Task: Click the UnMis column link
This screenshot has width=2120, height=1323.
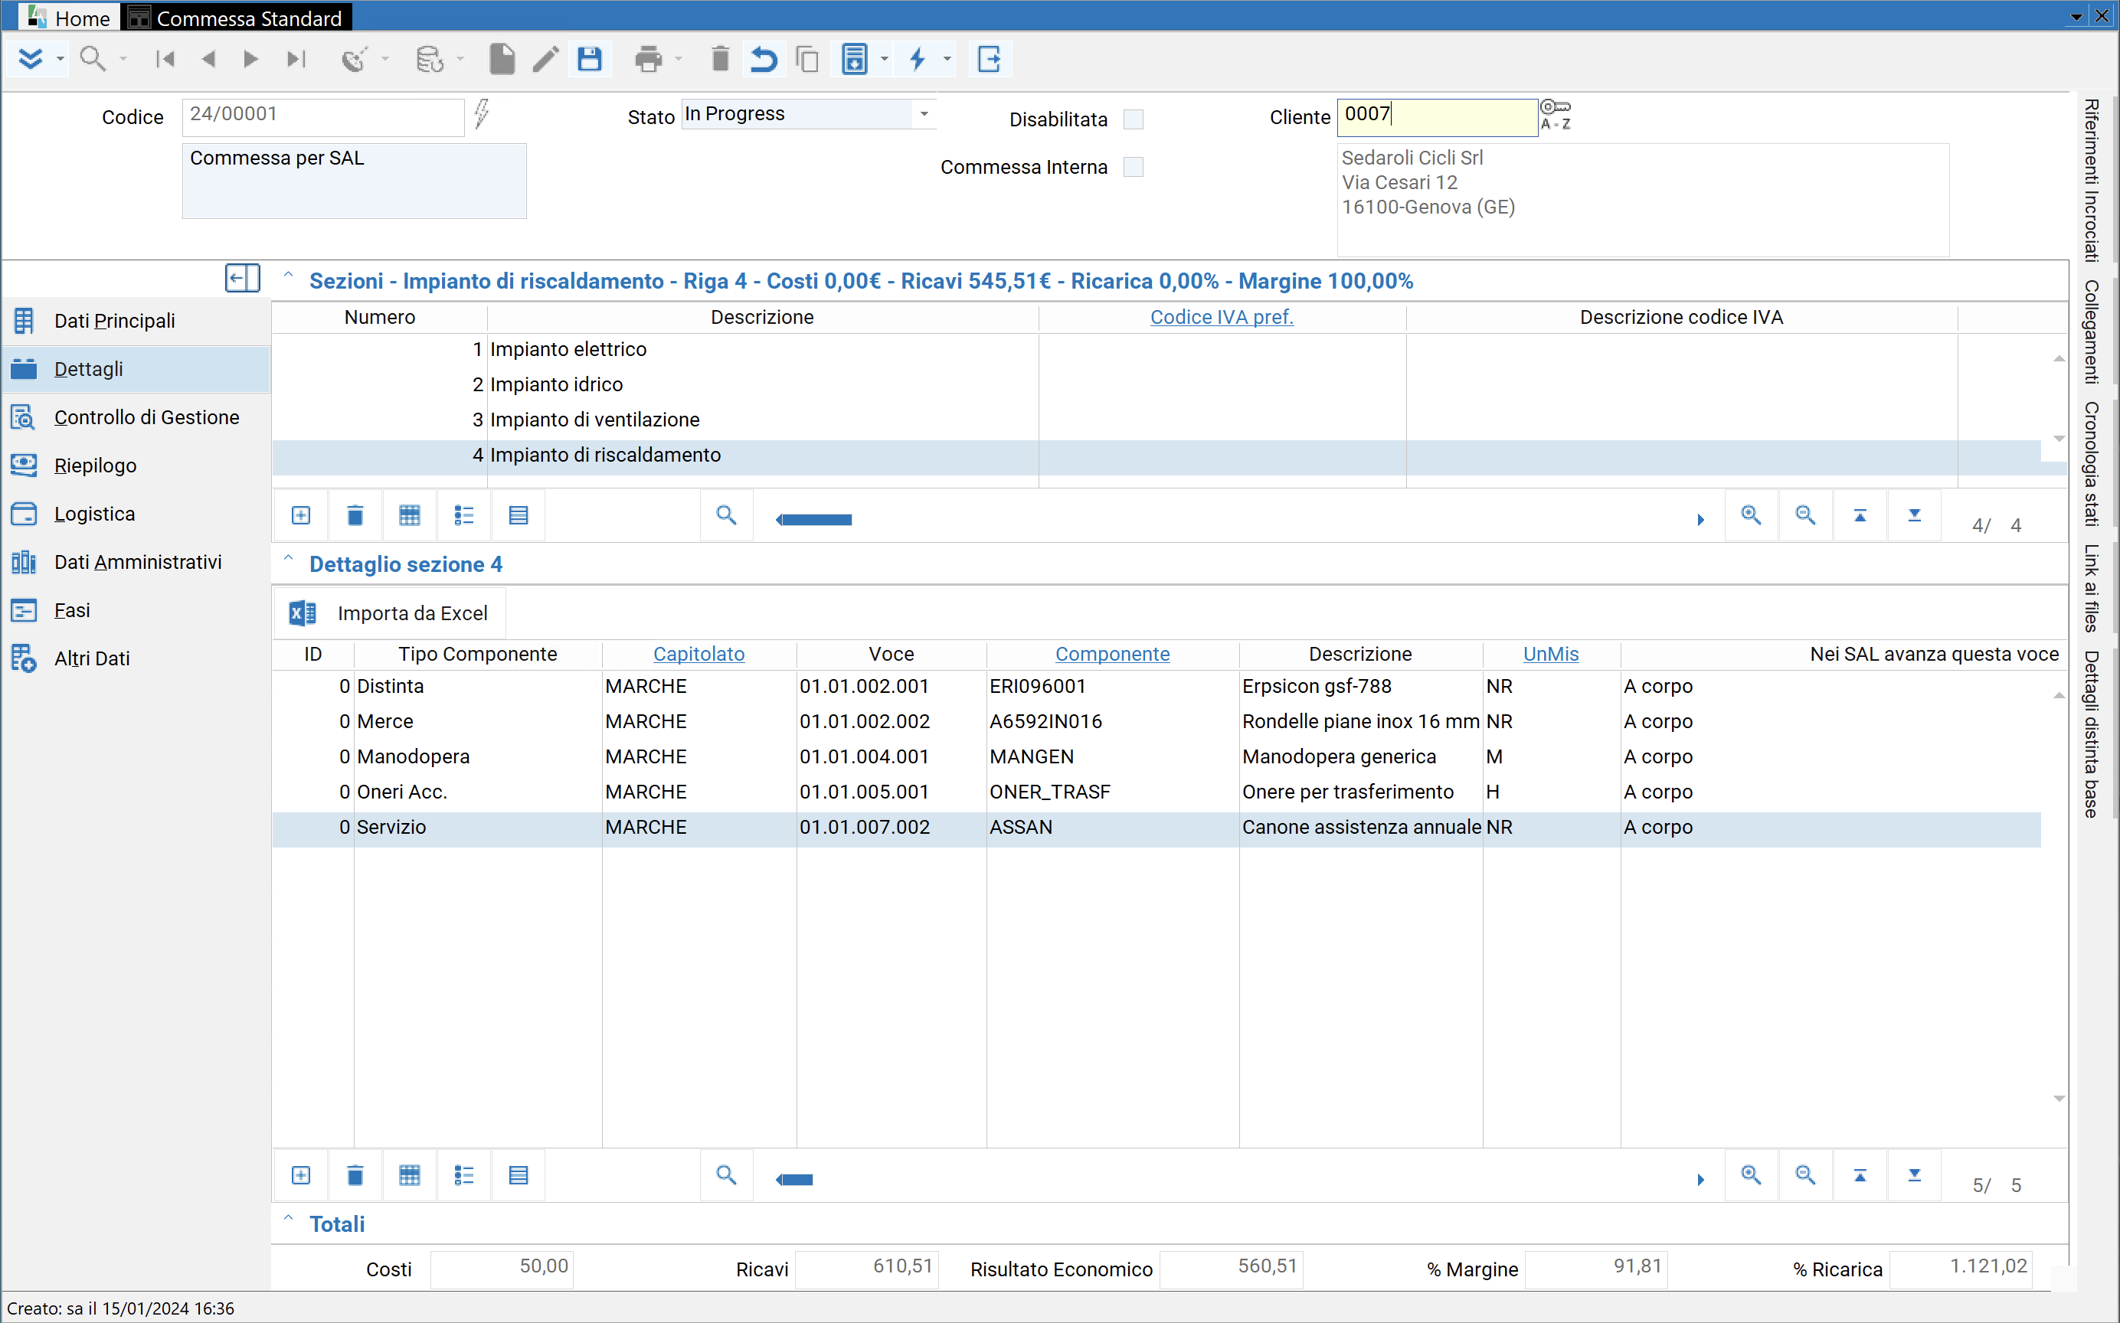Action: [x=1550, y=654]
